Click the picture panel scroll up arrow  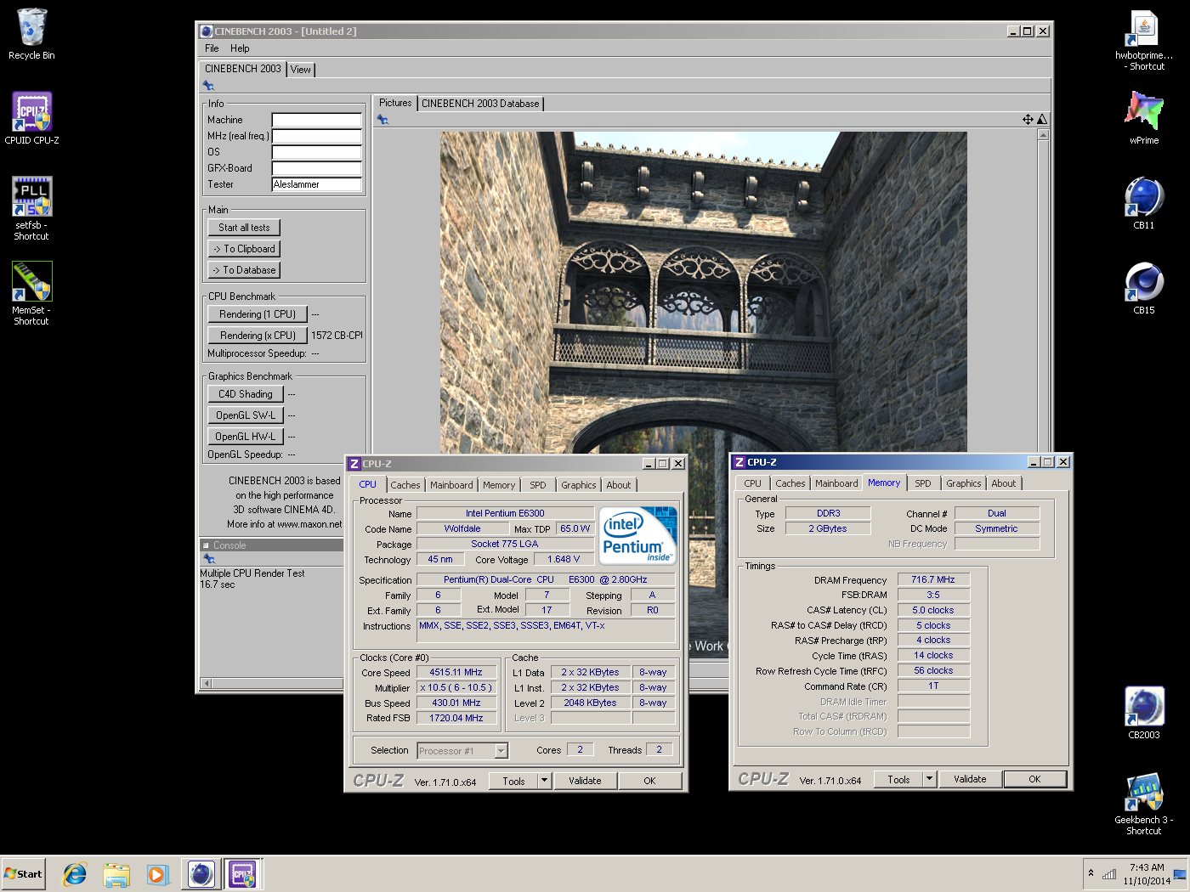[1043, 135]
